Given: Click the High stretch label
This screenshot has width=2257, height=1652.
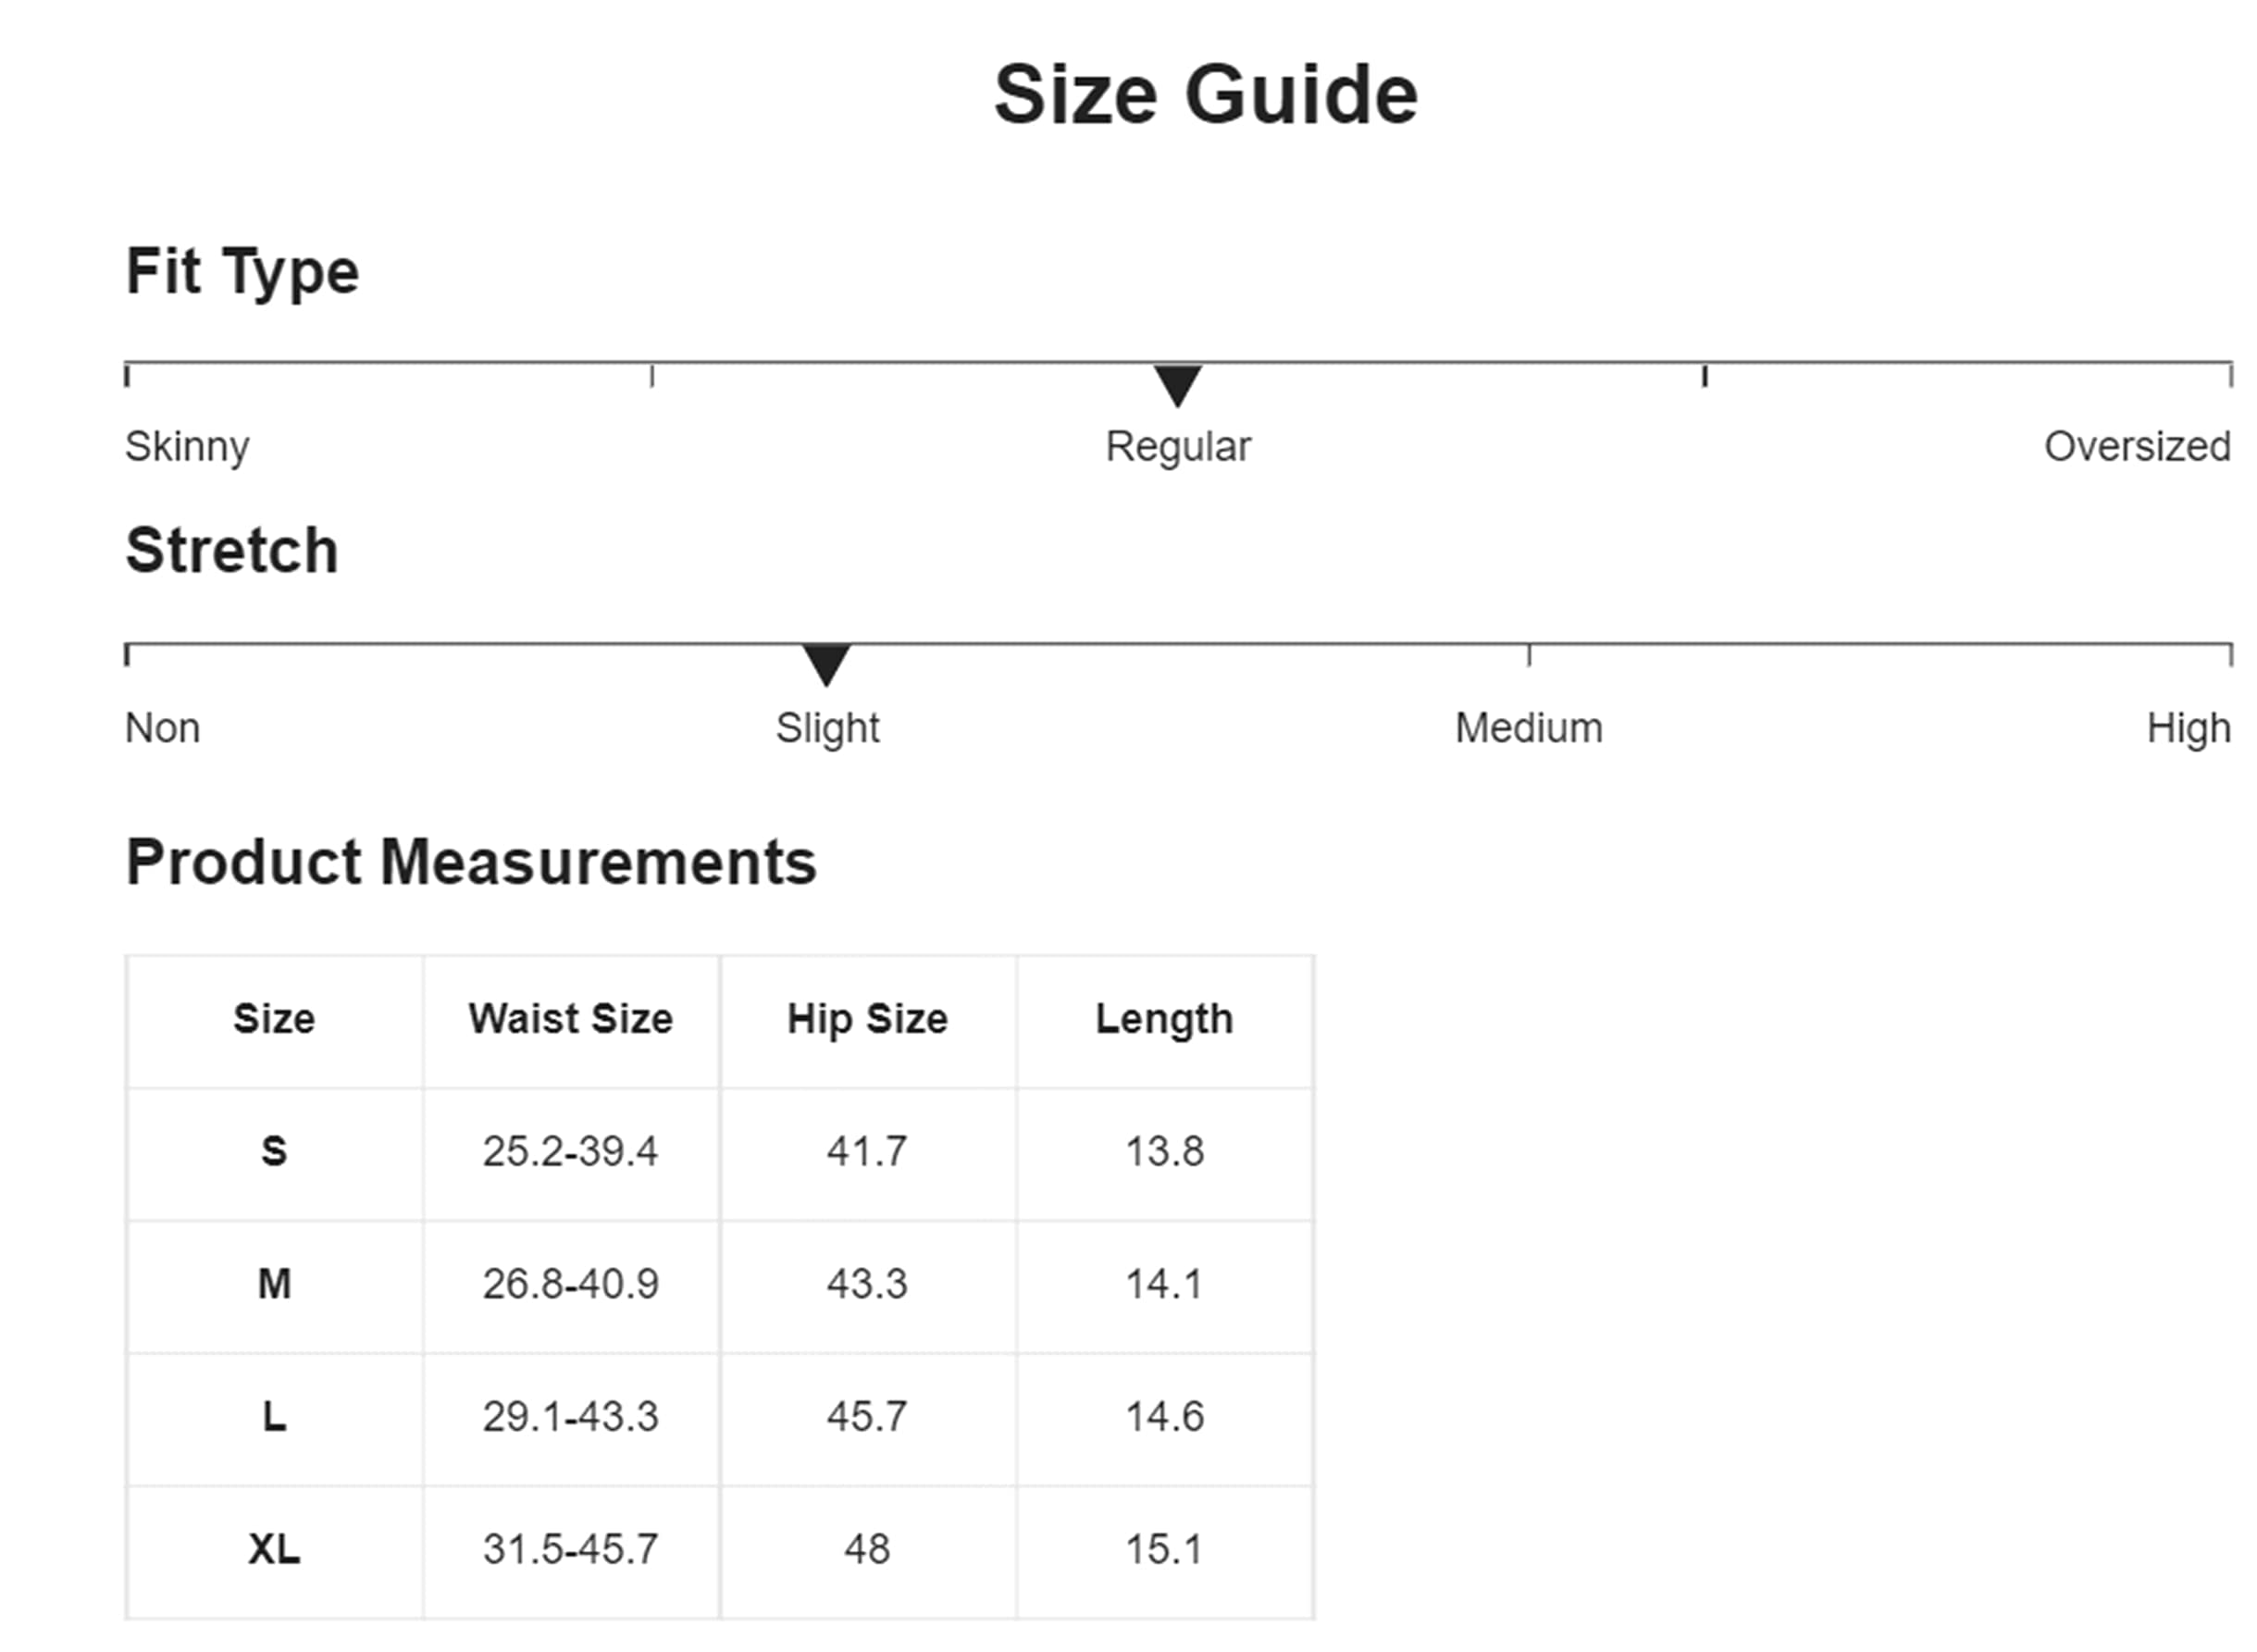Looking at the screenshot, I should tap(2188, 728).
